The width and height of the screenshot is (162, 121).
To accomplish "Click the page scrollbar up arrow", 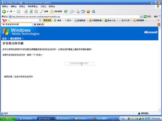I will (160, 28).
